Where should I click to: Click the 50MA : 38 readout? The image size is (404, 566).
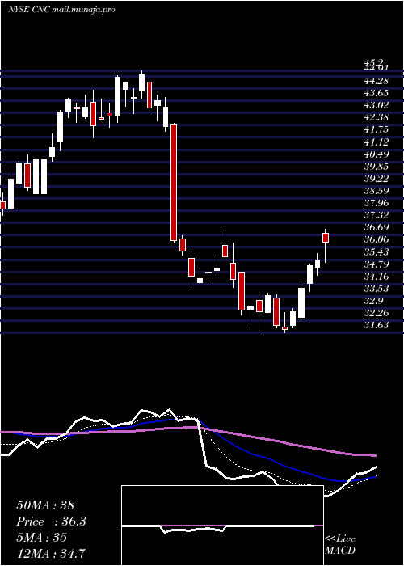(x=45, y=505)
